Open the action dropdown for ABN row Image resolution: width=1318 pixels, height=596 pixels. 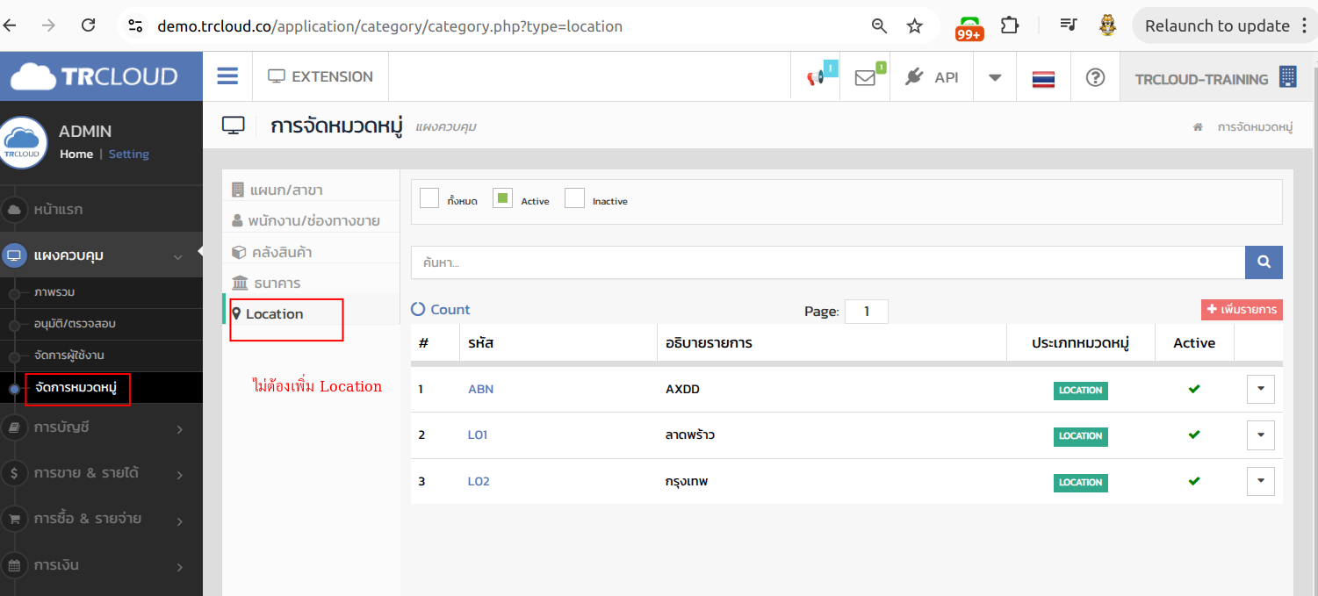(1260, 389)
